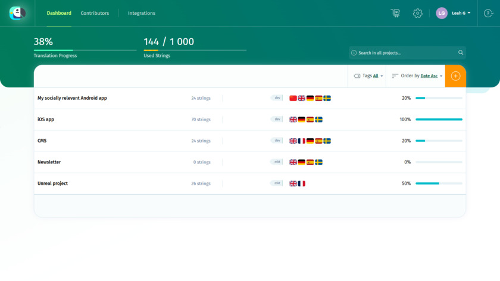500x281 pixels.
Task: Click the Chinese flag in Android app row
Action: coord(293,99)
